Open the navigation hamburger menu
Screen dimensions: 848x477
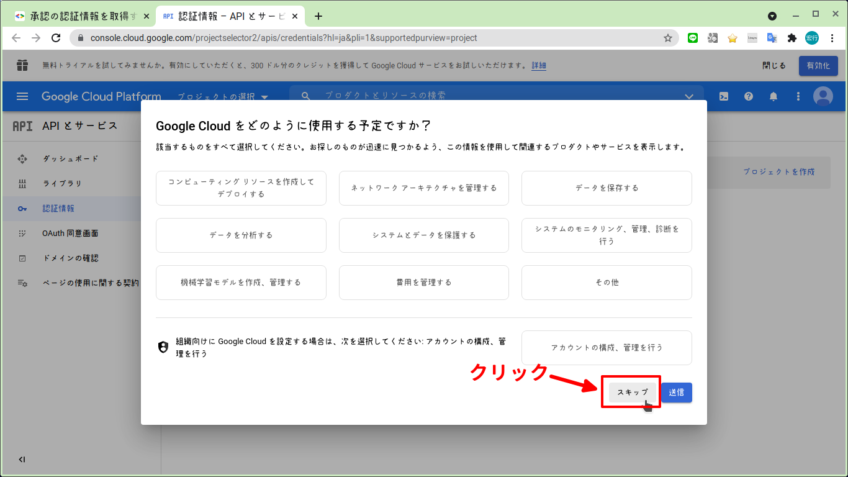[x=22, y=96]
